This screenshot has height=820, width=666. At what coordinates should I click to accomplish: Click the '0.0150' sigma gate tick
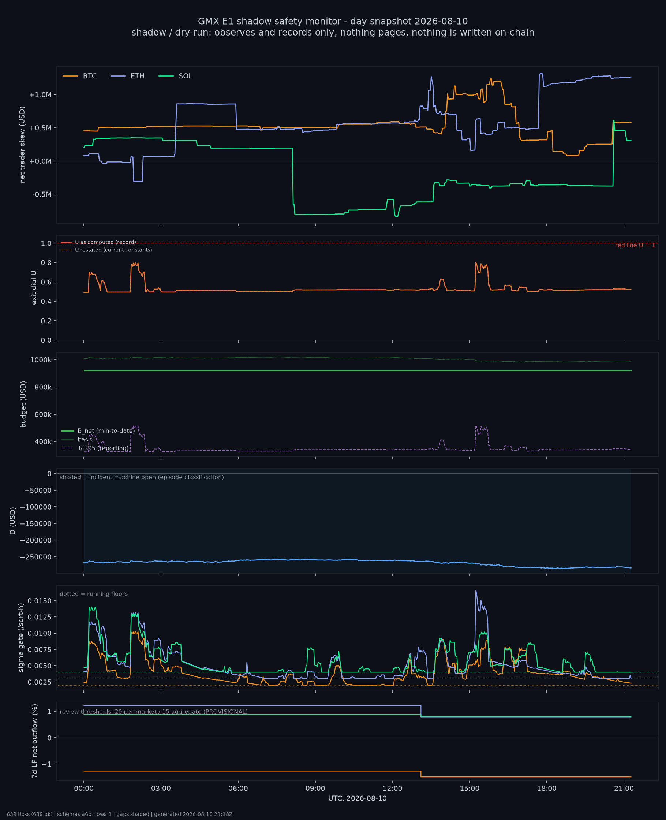tap(40, 601)
